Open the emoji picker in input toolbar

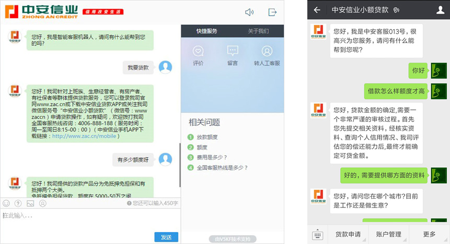click(6, 203)
